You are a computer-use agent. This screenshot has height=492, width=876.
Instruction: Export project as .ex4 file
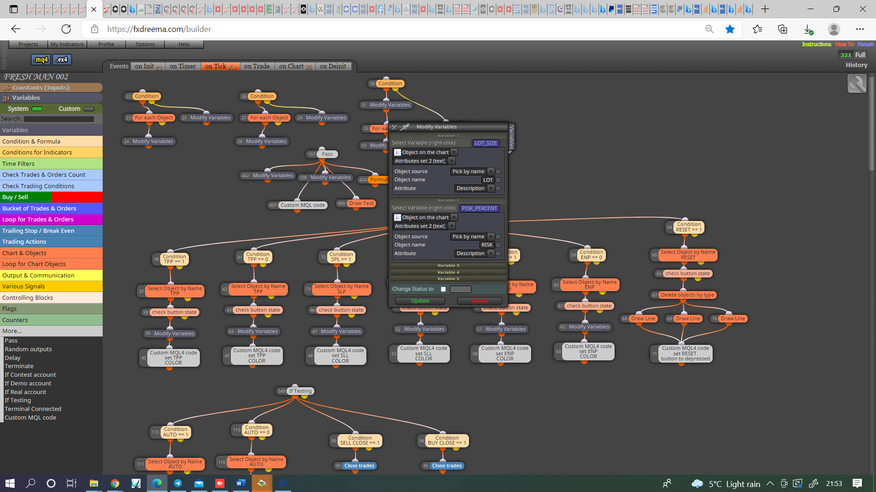[62, 60]
